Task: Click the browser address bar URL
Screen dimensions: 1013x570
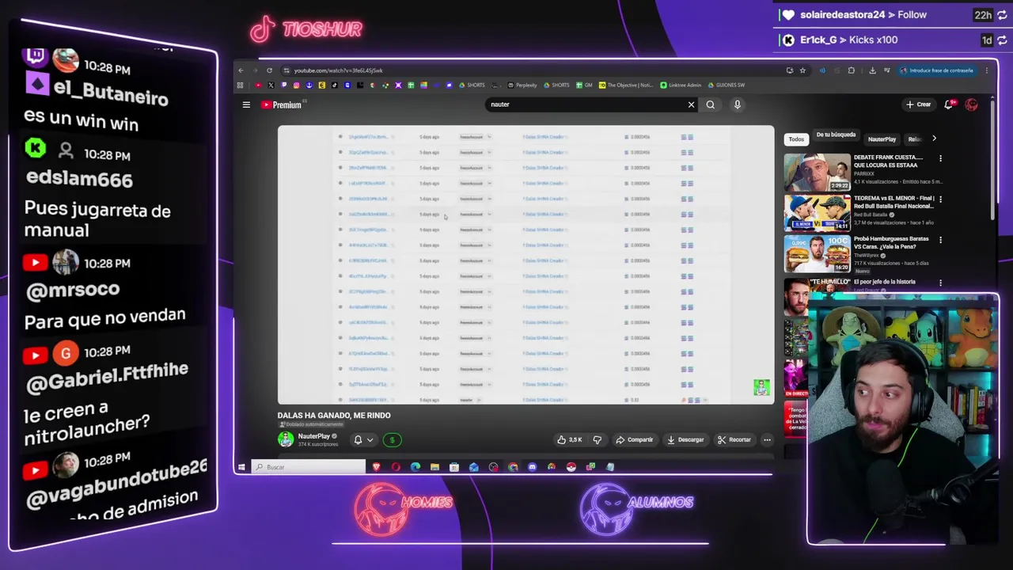Action: (x=339, y=70)
